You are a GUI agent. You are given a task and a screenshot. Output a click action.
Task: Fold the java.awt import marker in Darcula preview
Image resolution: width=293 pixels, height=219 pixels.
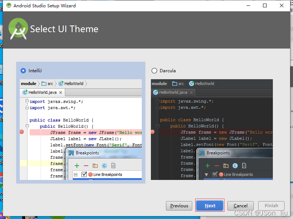[x=158, y=107]
